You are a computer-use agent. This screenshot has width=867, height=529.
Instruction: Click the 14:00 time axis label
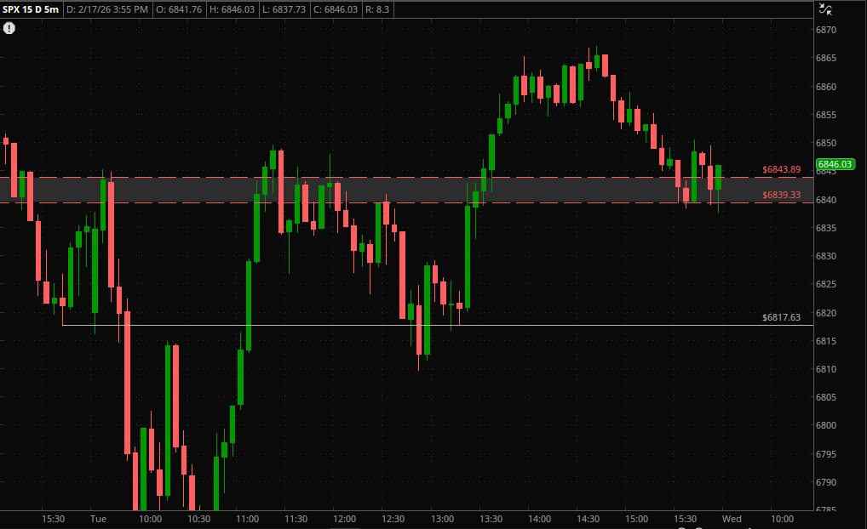tap(540, 519)
